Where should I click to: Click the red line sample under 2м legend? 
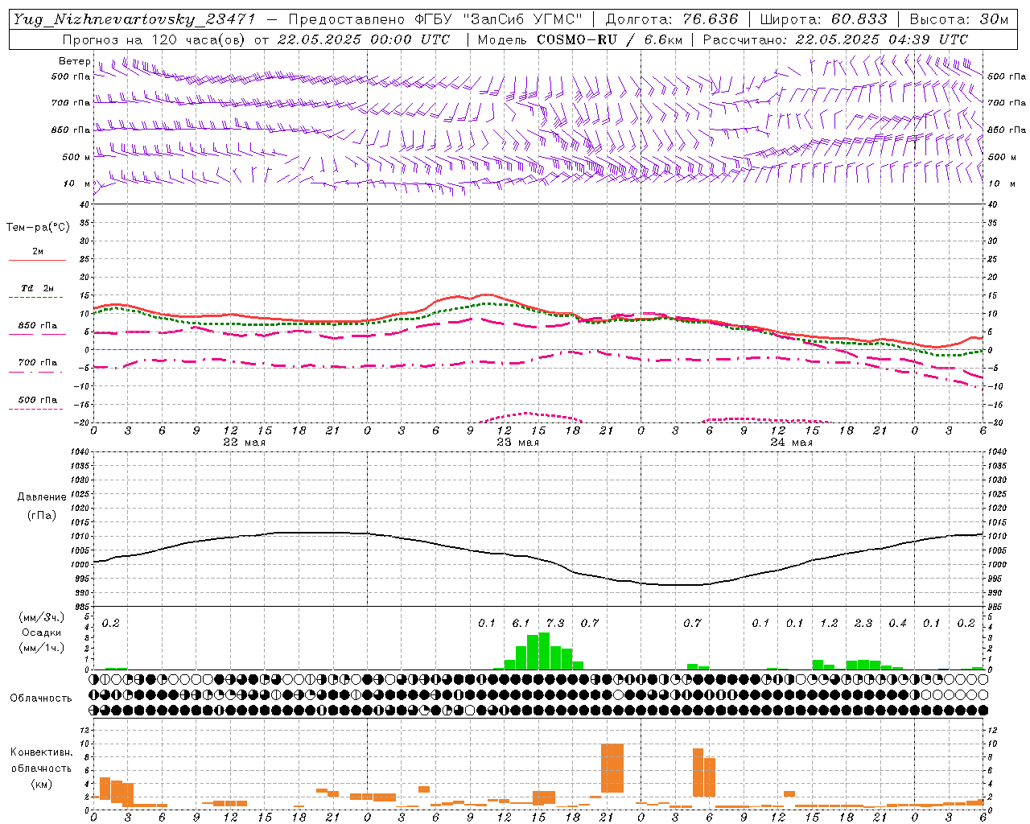37,261
